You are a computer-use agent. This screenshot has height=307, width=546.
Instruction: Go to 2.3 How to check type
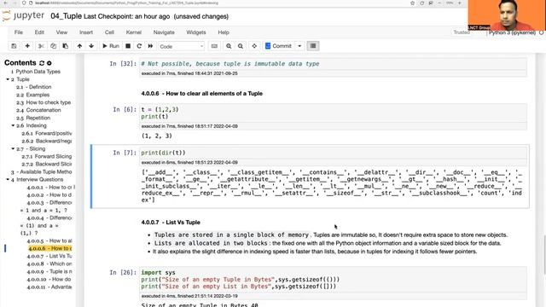(44, 102)
